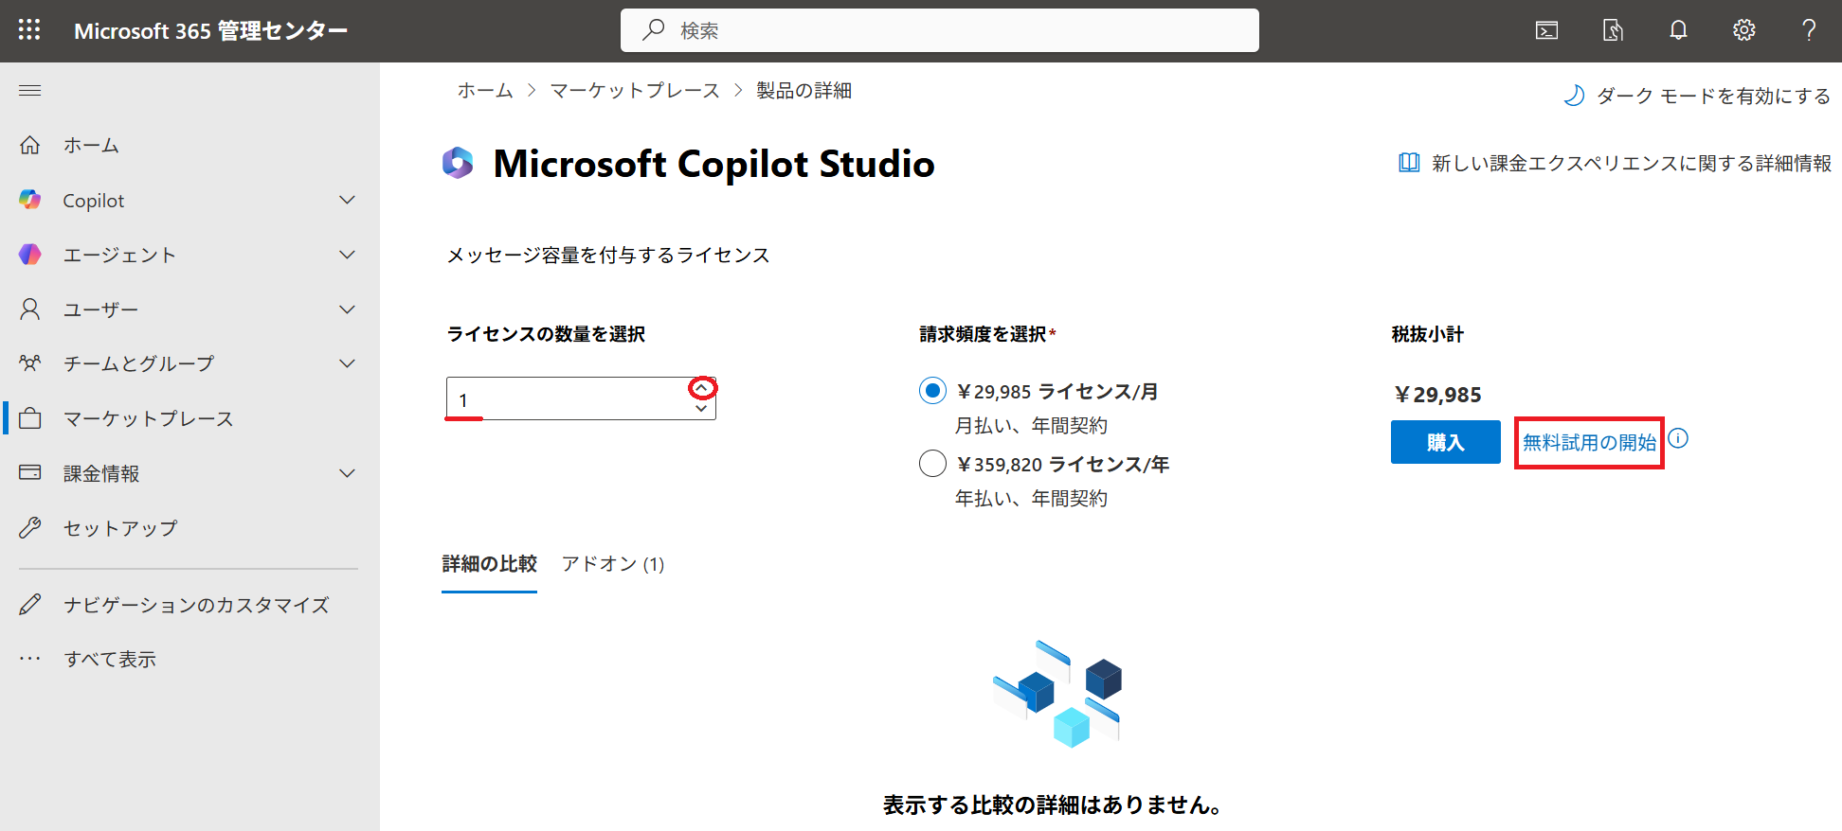Viewport: 1842px width, 831px height.
Task: Click the search magnifier icon
Action: pos(653,30)
